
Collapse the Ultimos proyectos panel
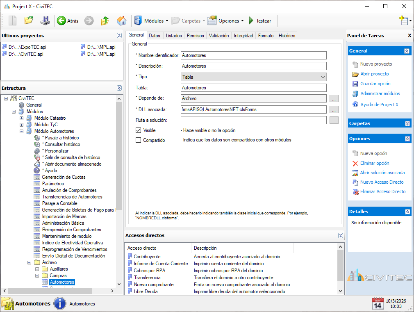coord(119,35)
